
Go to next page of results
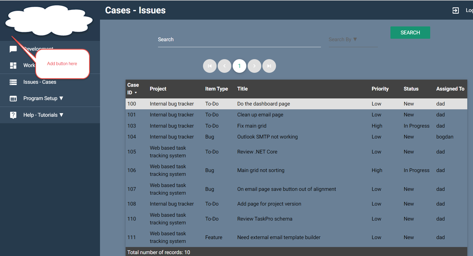pyautogui.click(x=254, y=66)
